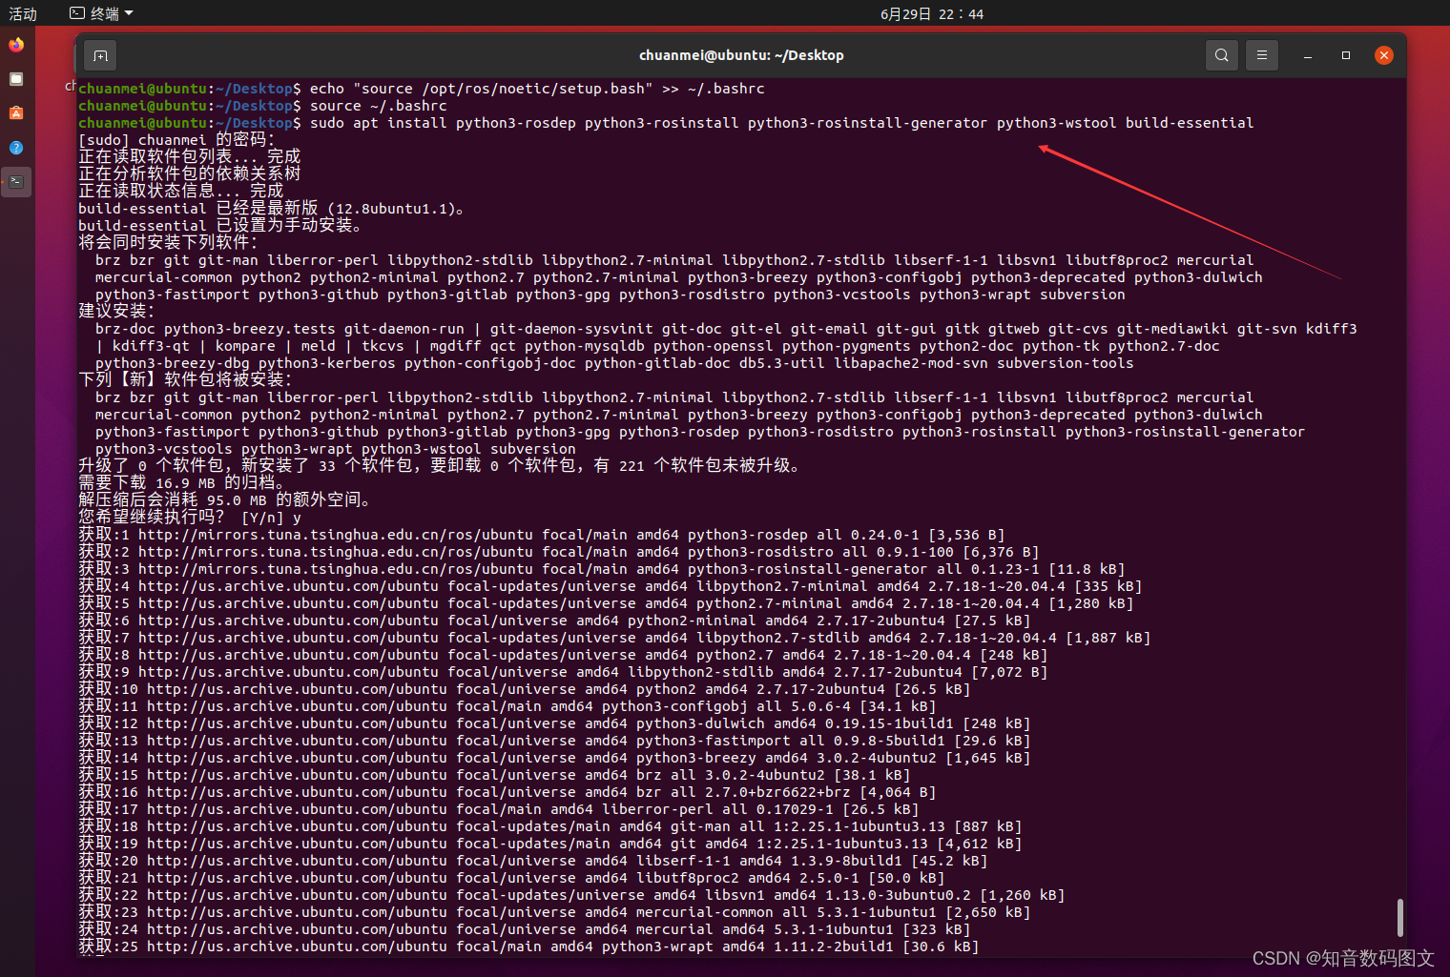The image size is (1450, 977).
Task: Open the terminal hamburger menu
Action: (1262, 55)
